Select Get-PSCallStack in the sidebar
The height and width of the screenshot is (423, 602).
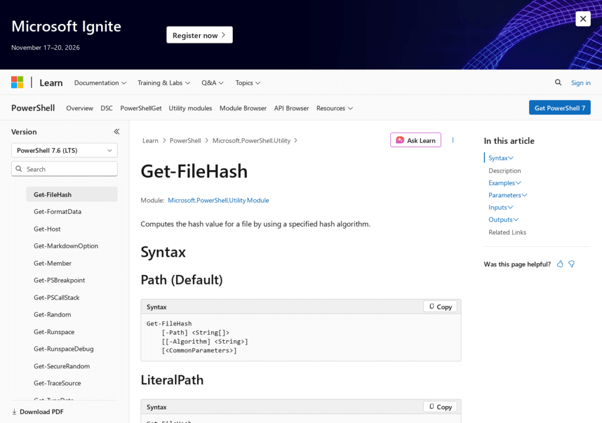56,297
